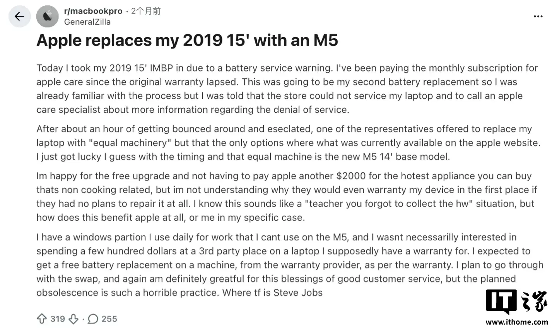Select the r/macbookpro community name

tap(93, 11)
